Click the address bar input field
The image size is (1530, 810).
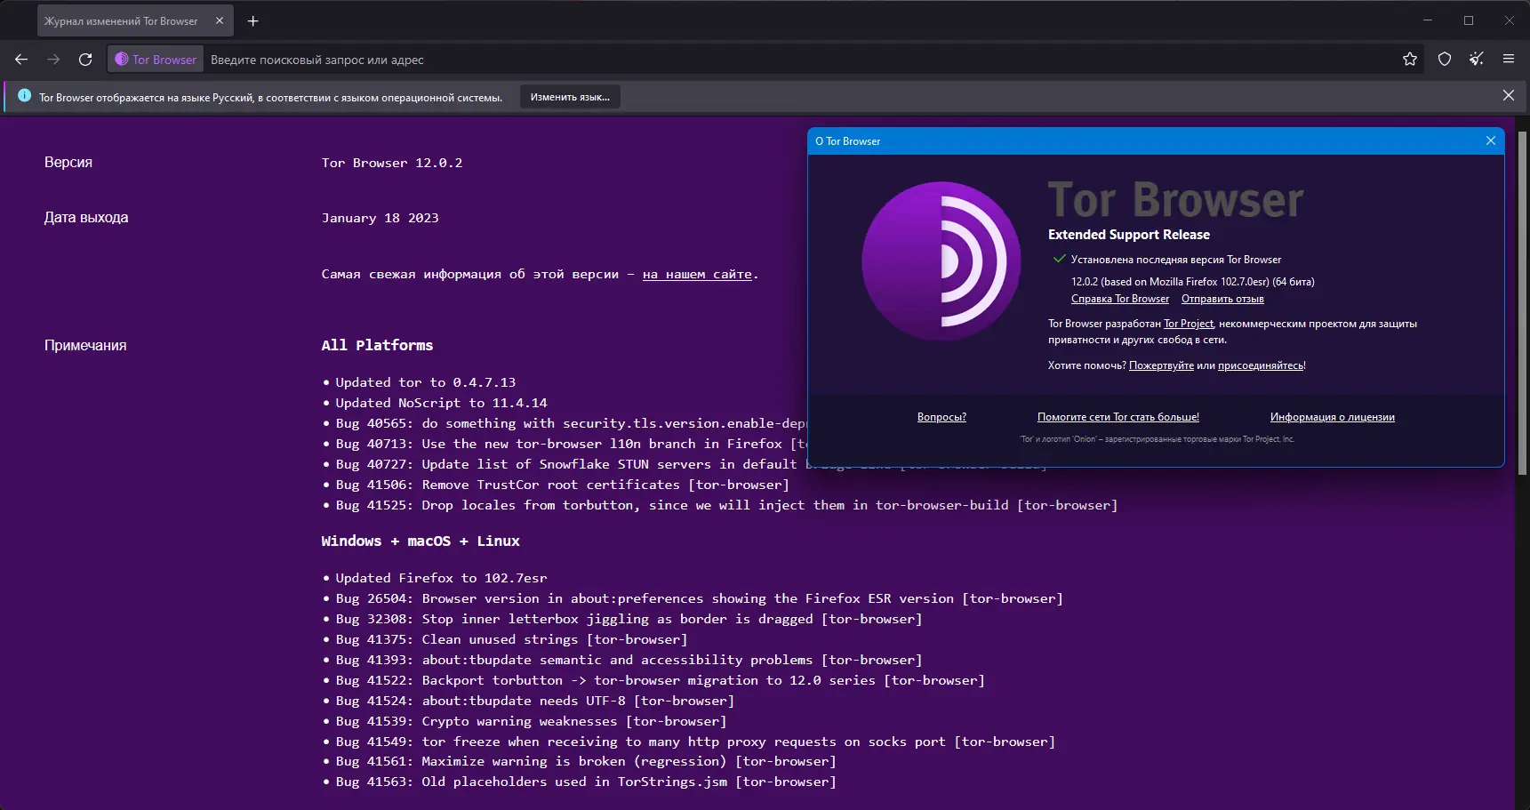pos(800,60)
